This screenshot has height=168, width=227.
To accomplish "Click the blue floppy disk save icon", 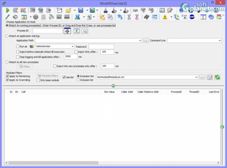I will click(x=81, y=10).
